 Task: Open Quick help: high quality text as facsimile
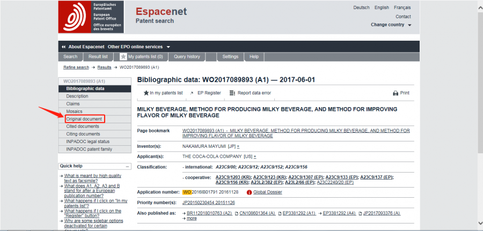[93, 178]
